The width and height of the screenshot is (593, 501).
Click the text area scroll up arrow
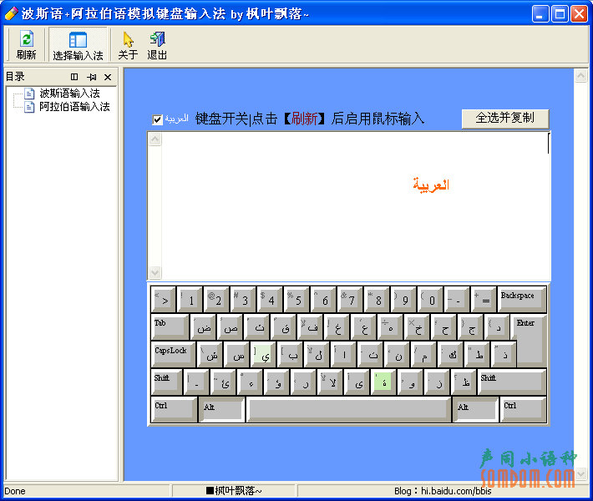(x=155, y=139)
